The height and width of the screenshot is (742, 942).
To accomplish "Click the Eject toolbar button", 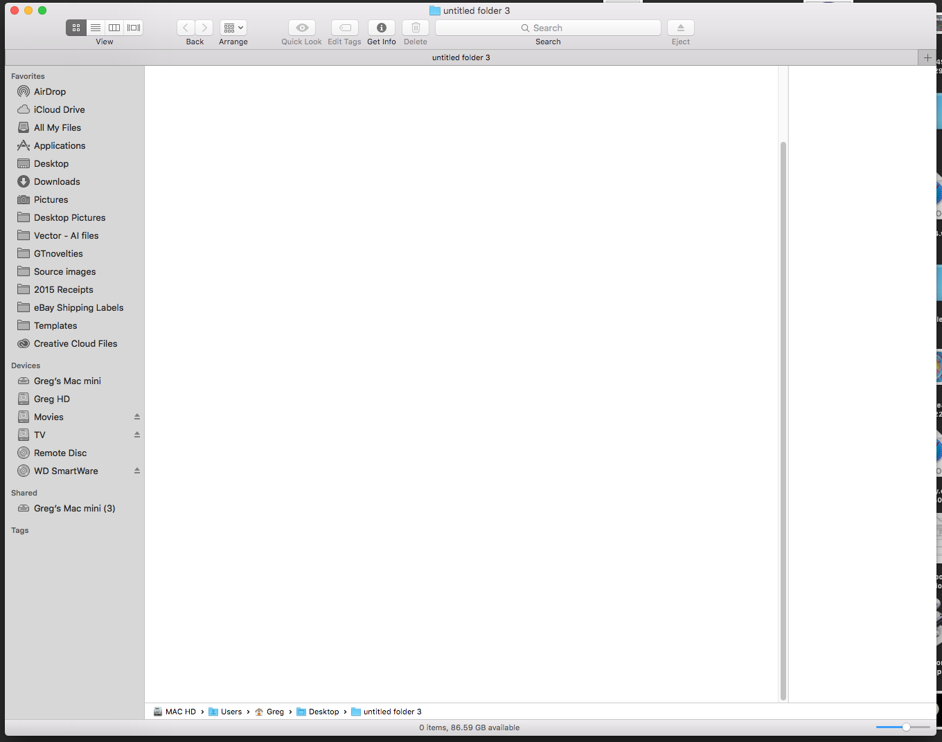I will click(681, 28).
